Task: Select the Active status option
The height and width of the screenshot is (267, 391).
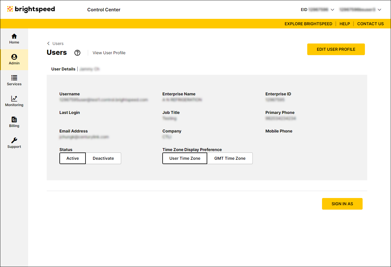Action: (x=72, y=158)
